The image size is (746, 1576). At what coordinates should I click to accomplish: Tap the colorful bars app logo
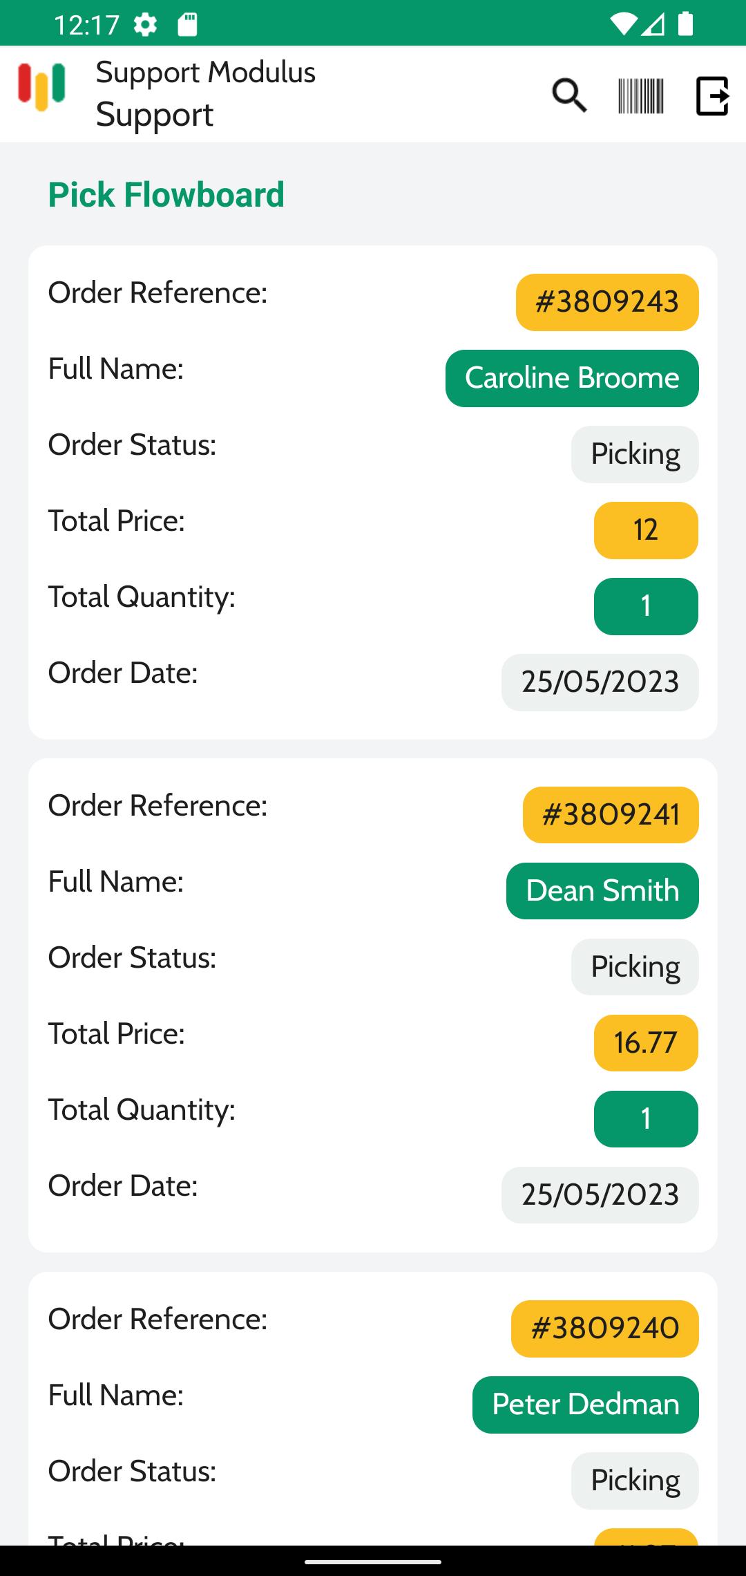pos(41,86)
